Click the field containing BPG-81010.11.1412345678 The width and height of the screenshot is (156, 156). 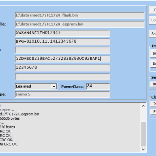63,42
